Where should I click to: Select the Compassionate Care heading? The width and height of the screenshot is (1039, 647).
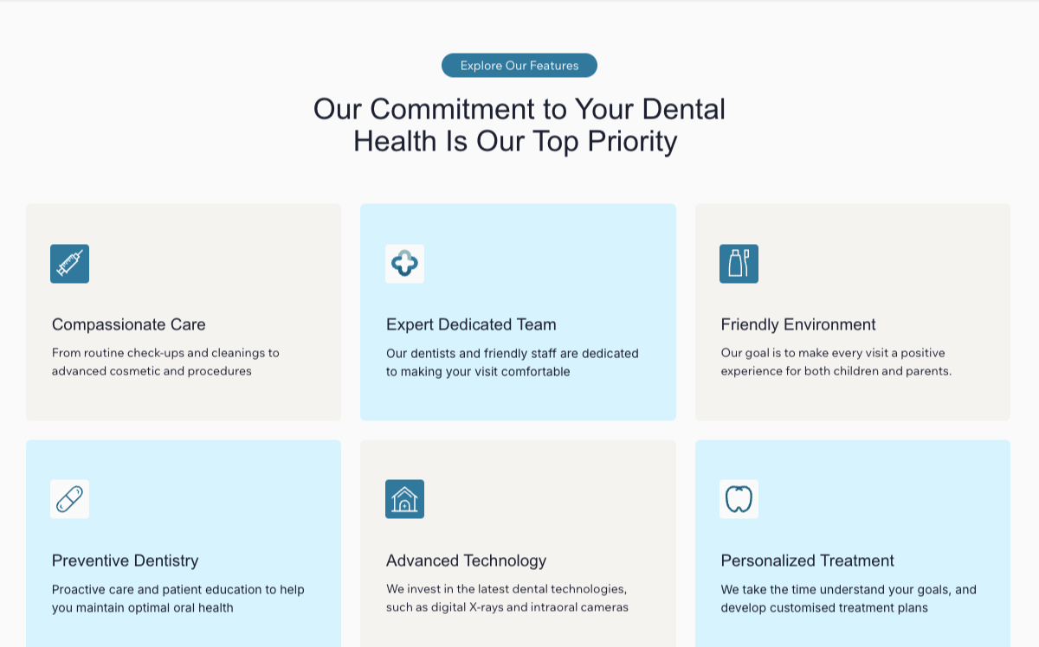[129, 324]
